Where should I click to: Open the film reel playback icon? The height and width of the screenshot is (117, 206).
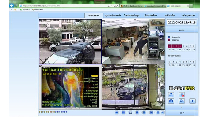click(182, 101)
